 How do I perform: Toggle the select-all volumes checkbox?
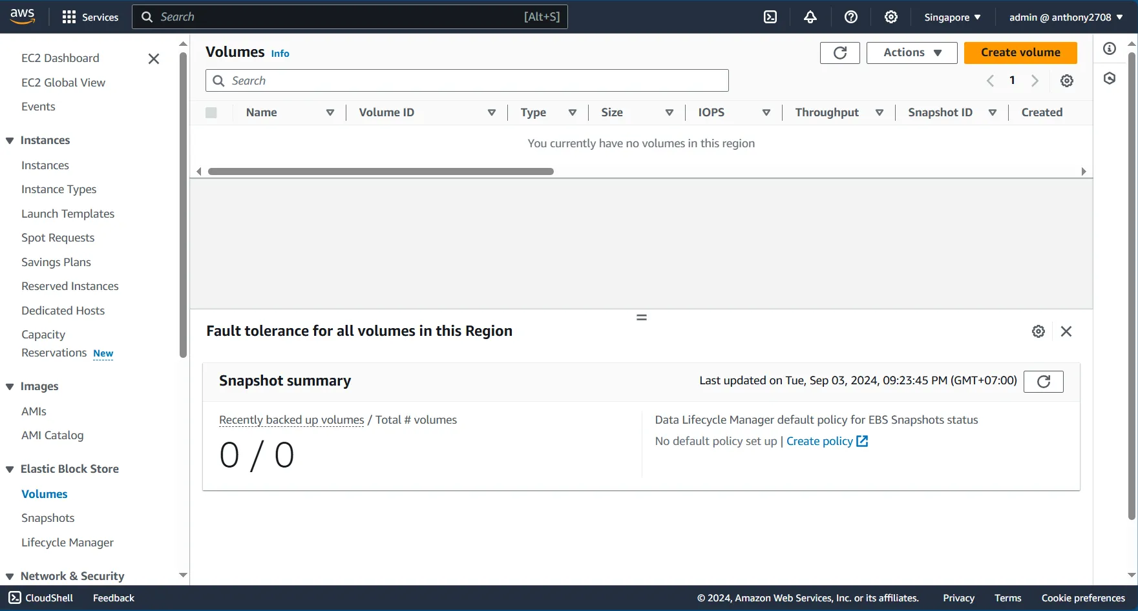point(211,112)
